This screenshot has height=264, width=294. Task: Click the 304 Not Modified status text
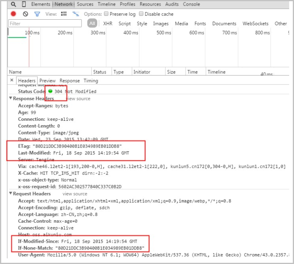click(x=76, y=91)
